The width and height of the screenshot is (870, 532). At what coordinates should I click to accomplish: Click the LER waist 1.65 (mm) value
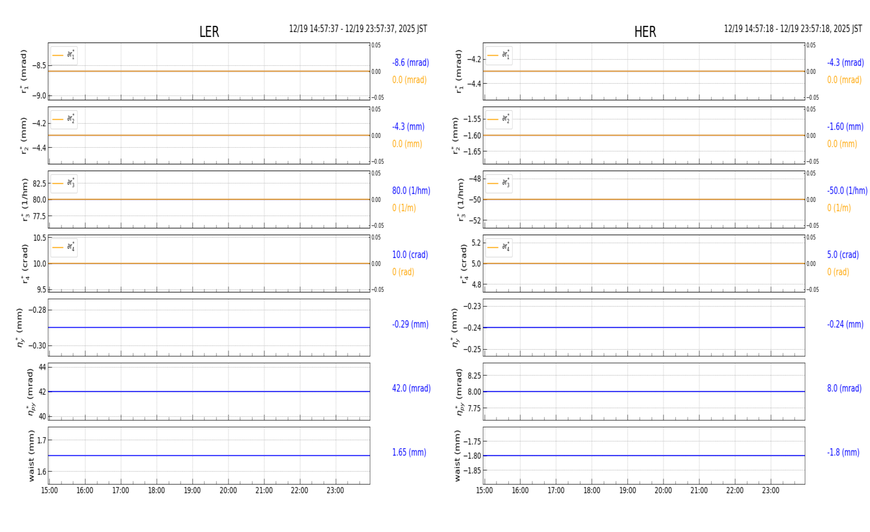tap(409, 453)
